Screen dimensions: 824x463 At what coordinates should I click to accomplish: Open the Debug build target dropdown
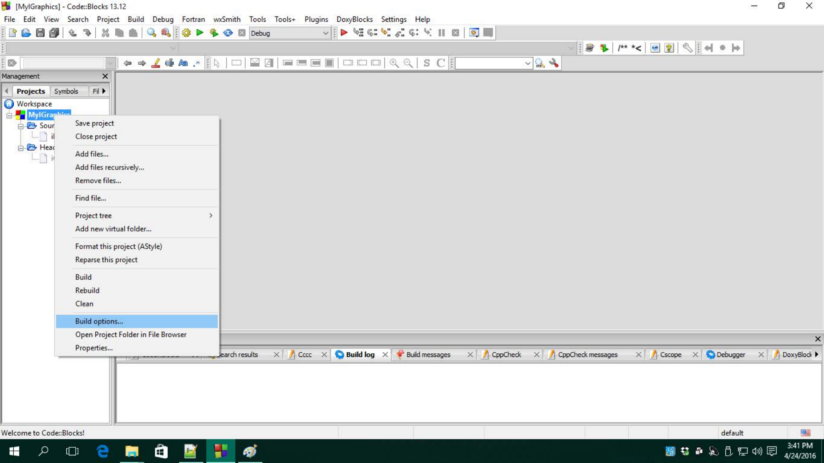325,33
